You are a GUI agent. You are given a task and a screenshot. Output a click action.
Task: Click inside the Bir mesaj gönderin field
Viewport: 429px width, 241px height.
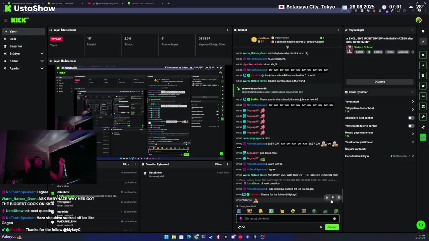click(288, 219)
